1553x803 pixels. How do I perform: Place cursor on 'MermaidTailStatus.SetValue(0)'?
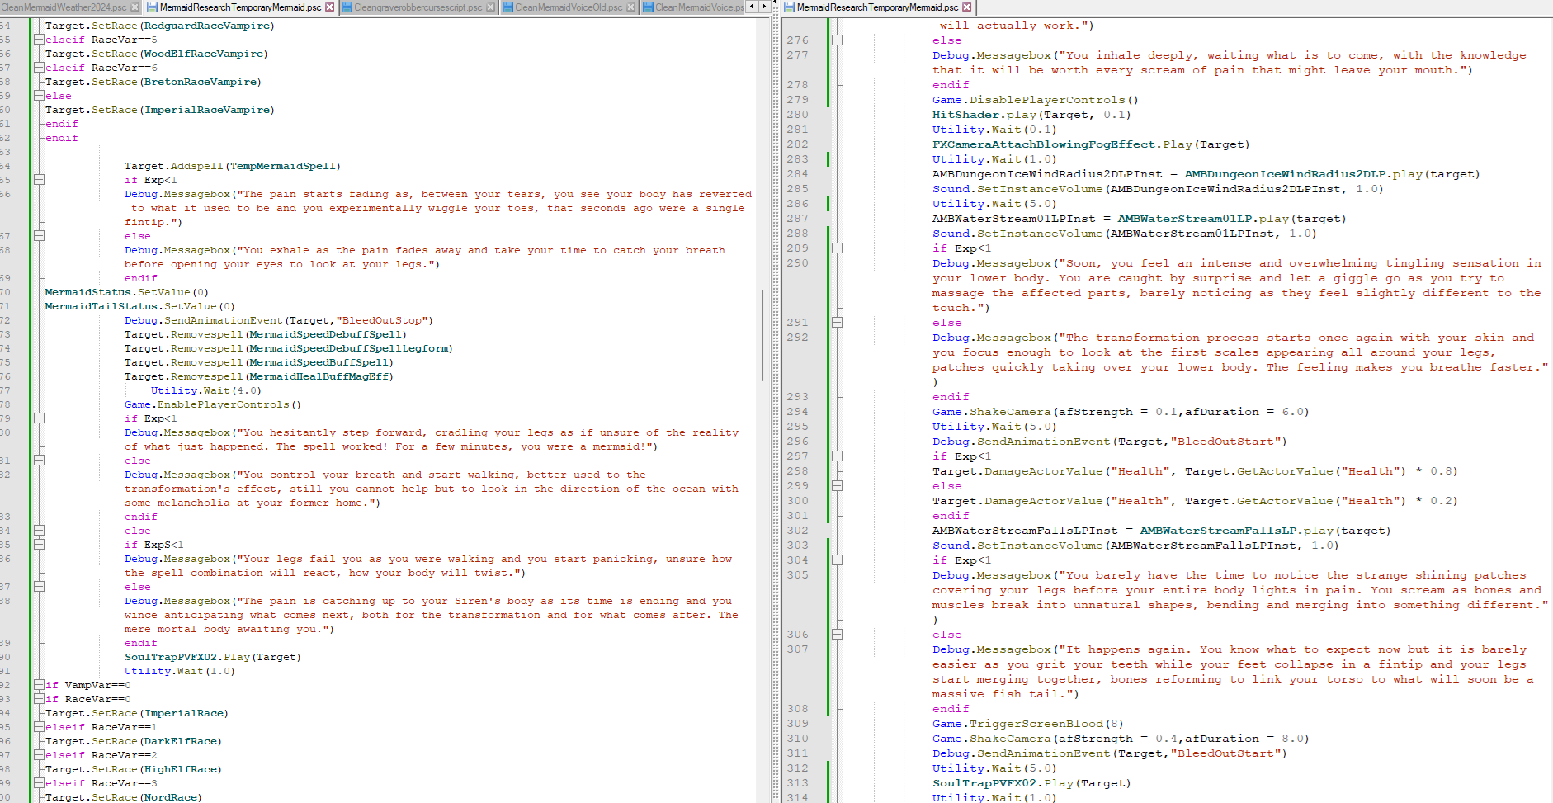click(140, 306)
